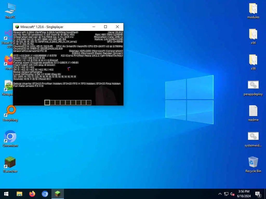
Task: Click the muted volume tray icon
Action: [x=232, y=194]
